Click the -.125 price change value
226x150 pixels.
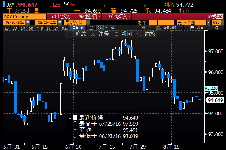tap(53, 5)
